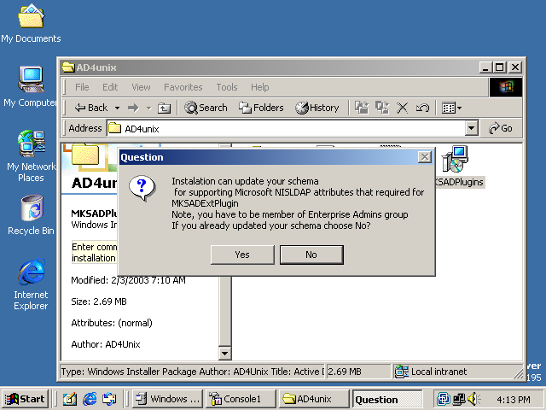
Task: Click the clock showing 4:13 PM
Action: 514,399
